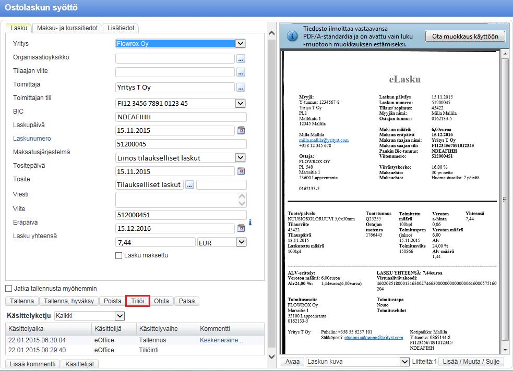Click the Viite input field
The height and width of the screenshot is (371, 513).
point(181,215)
